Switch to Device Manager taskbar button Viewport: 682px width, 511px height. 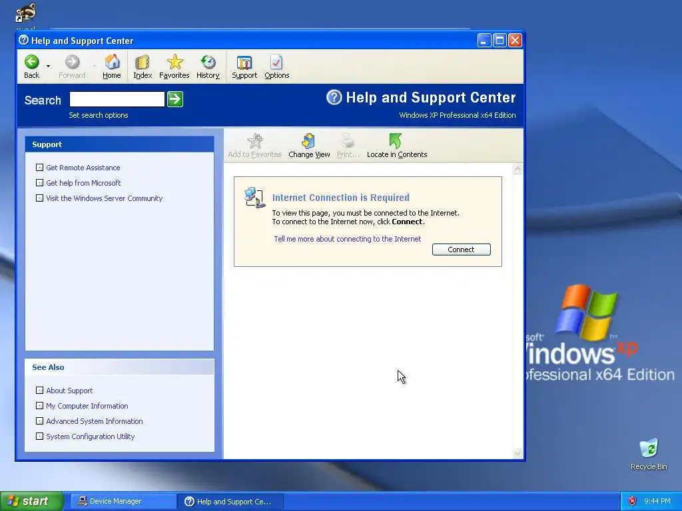point(123,502)
